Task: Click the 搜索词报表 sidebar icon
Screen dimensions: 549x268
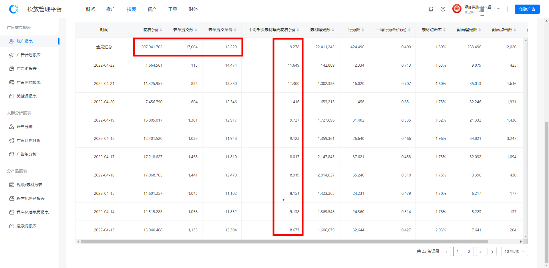Action: click(12, 226)
